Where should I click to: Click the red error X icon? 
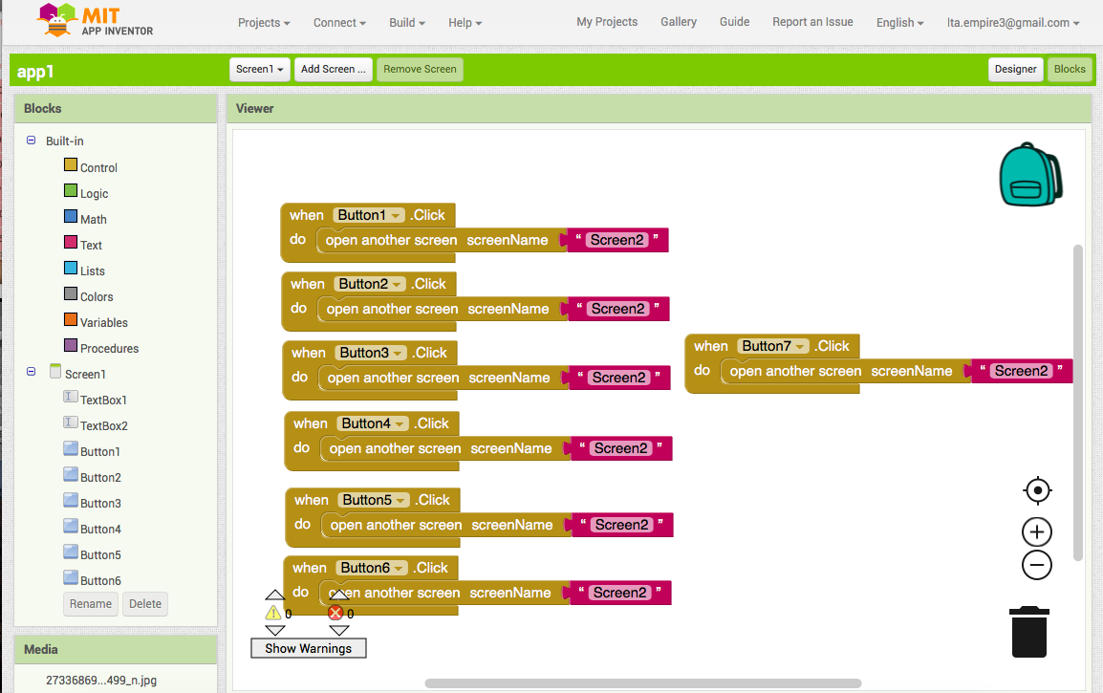click(335, 614)
